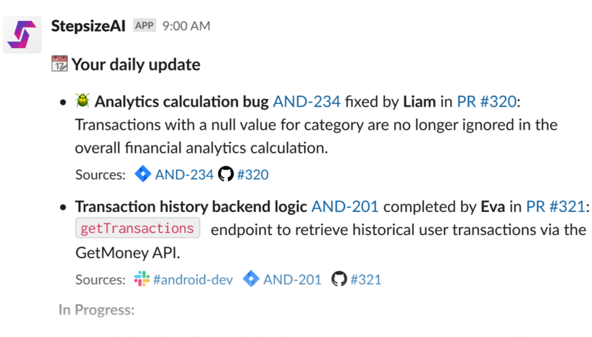
Task: Open the AND-234 link in the bug headline
Action: tap(307, 102)
